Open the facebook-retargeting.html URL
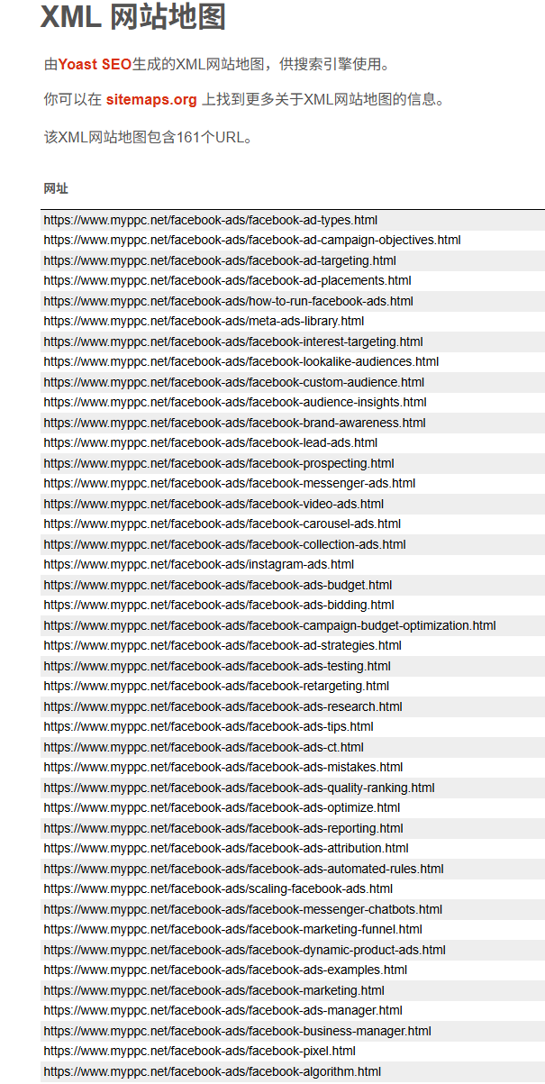Image resolution: width=545 pixels, height=1084 pixels. [216, 686]
